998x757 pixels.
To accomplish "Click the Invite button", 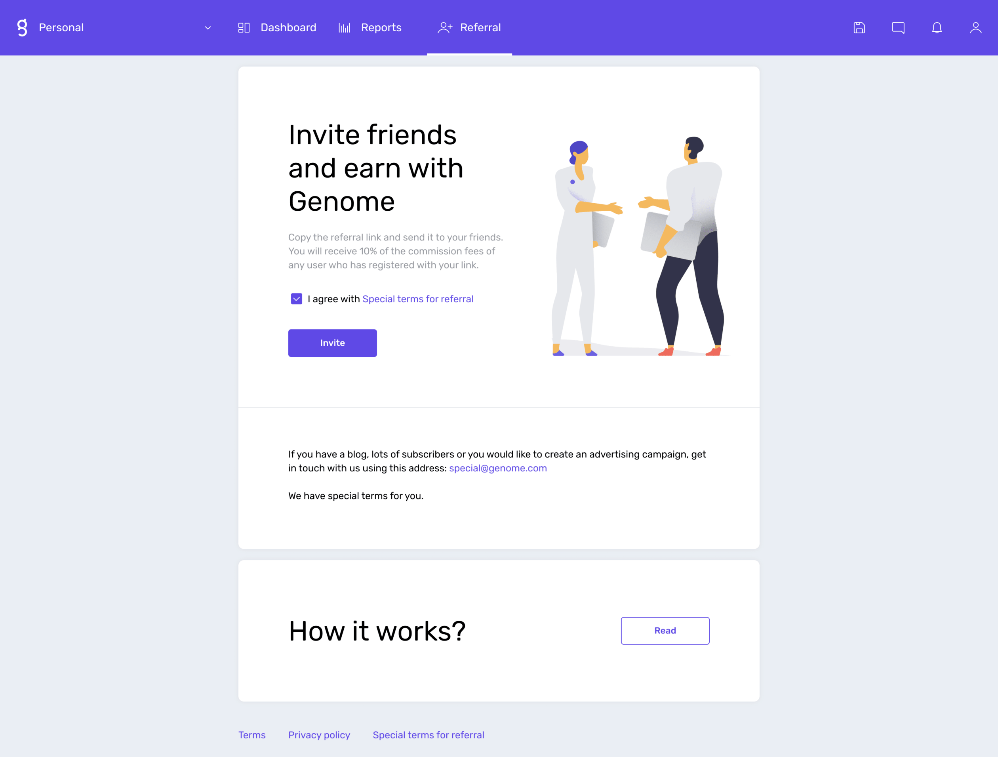I will 332,343.
